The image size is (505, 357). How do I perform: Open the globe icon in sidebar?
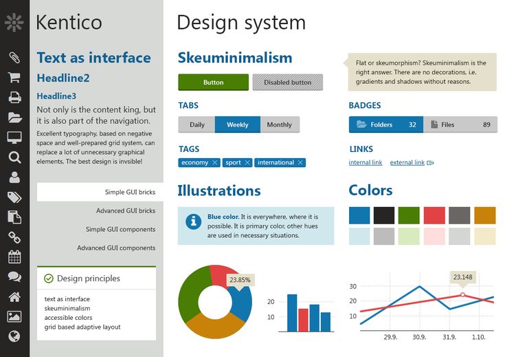coord(14,336)
